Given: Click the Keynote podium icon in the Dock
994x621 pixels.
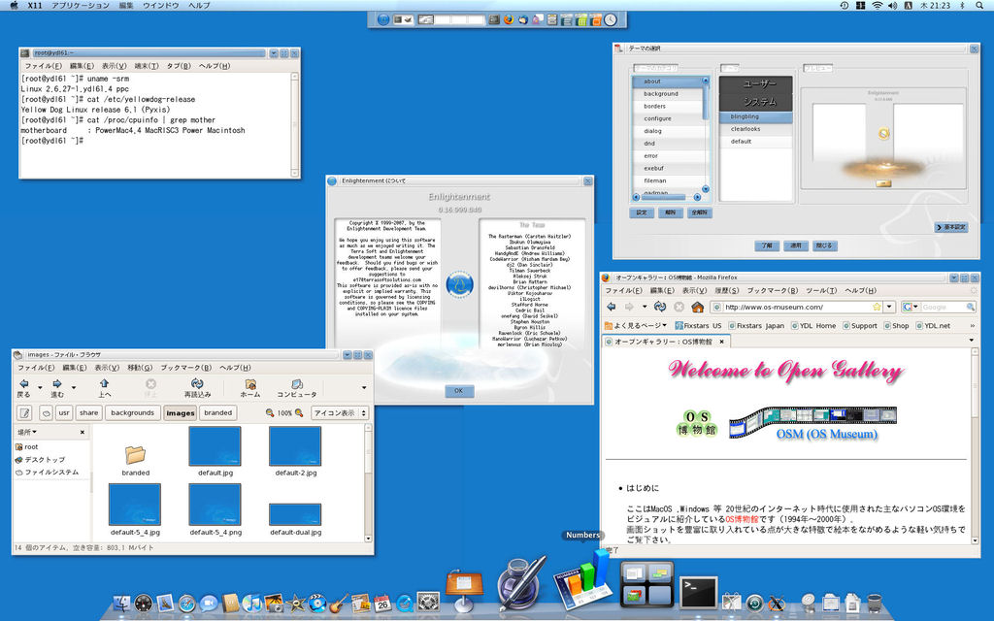Looking at the screenshot, I should [x=464, y=589].
